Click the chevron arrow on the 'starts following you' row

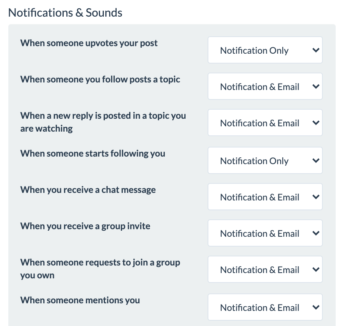(316, 161)
